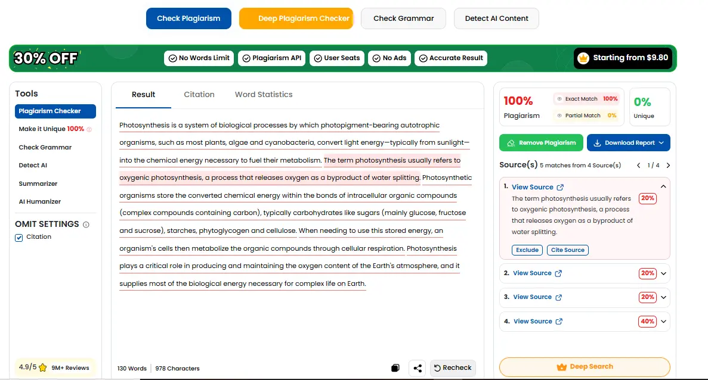Select Summarizer in Tools sidebar
708x380 pixels.
tap(38, 184)
